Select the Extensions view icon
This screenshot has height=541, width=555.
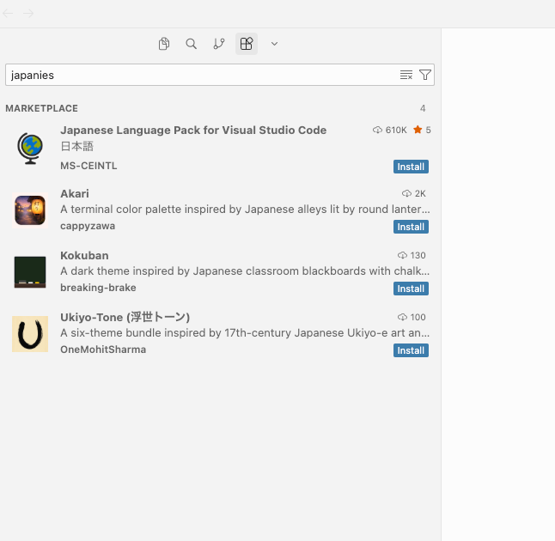pos(247,44)
